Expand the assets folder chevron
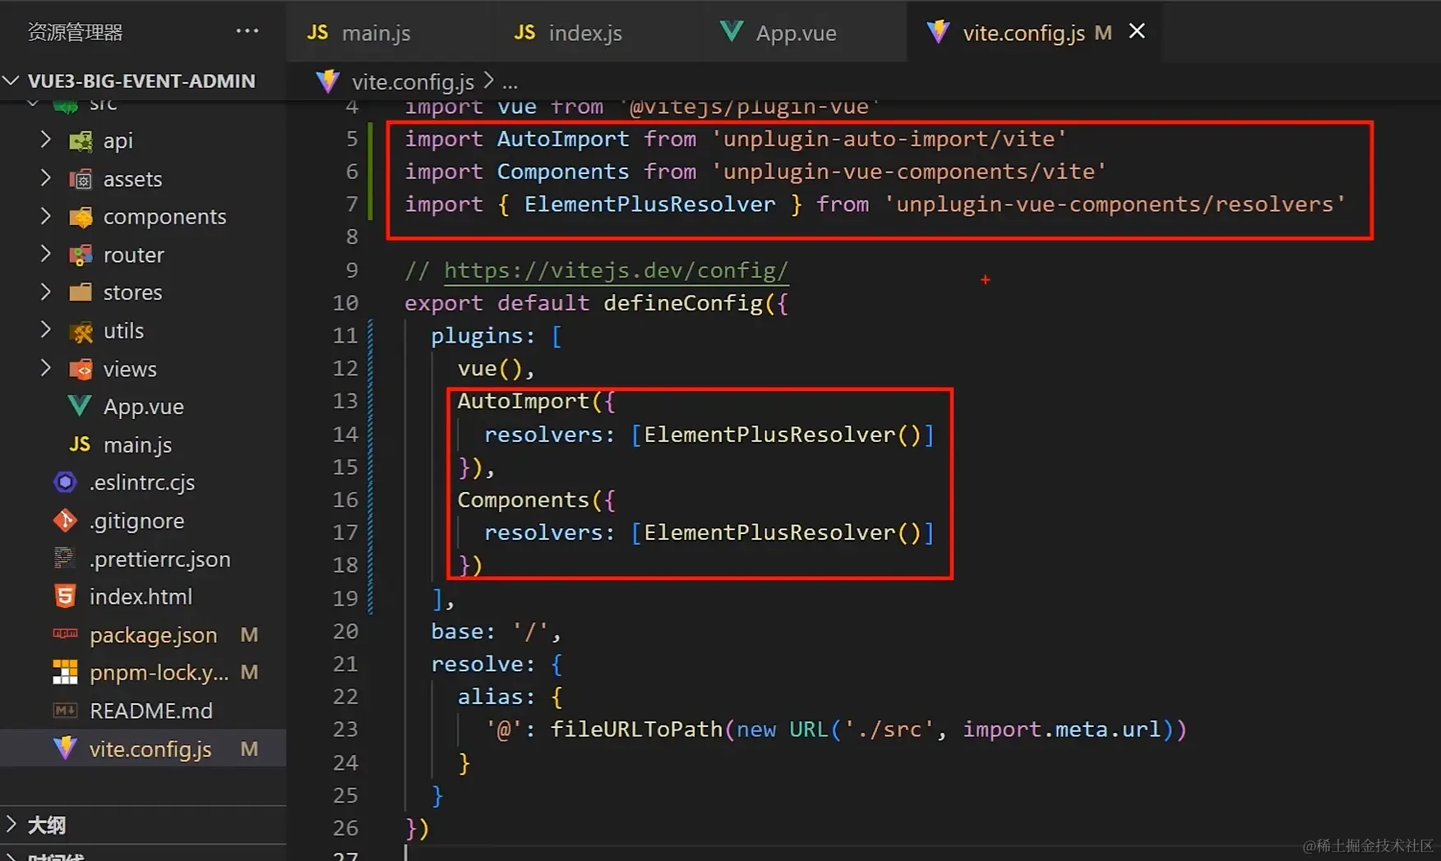 pos(45,178)
